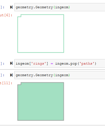
Task: Click the 'paths' string in the code
Action: pos(87,64)
